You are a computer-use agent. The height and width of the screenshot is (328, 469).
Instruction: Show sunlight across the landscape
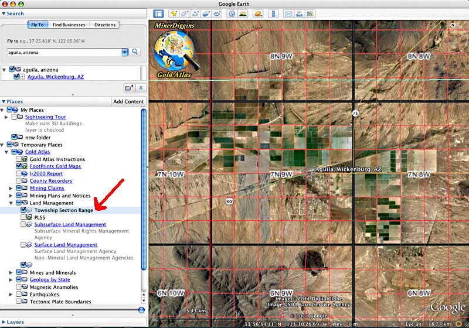[x=243, y=13]
